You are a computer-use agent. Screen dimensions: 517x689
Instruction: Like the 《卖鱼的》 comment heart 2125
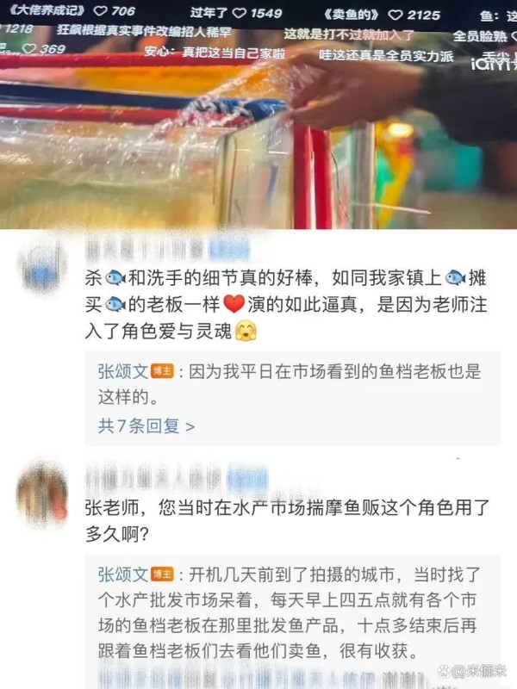pos(396,16)
